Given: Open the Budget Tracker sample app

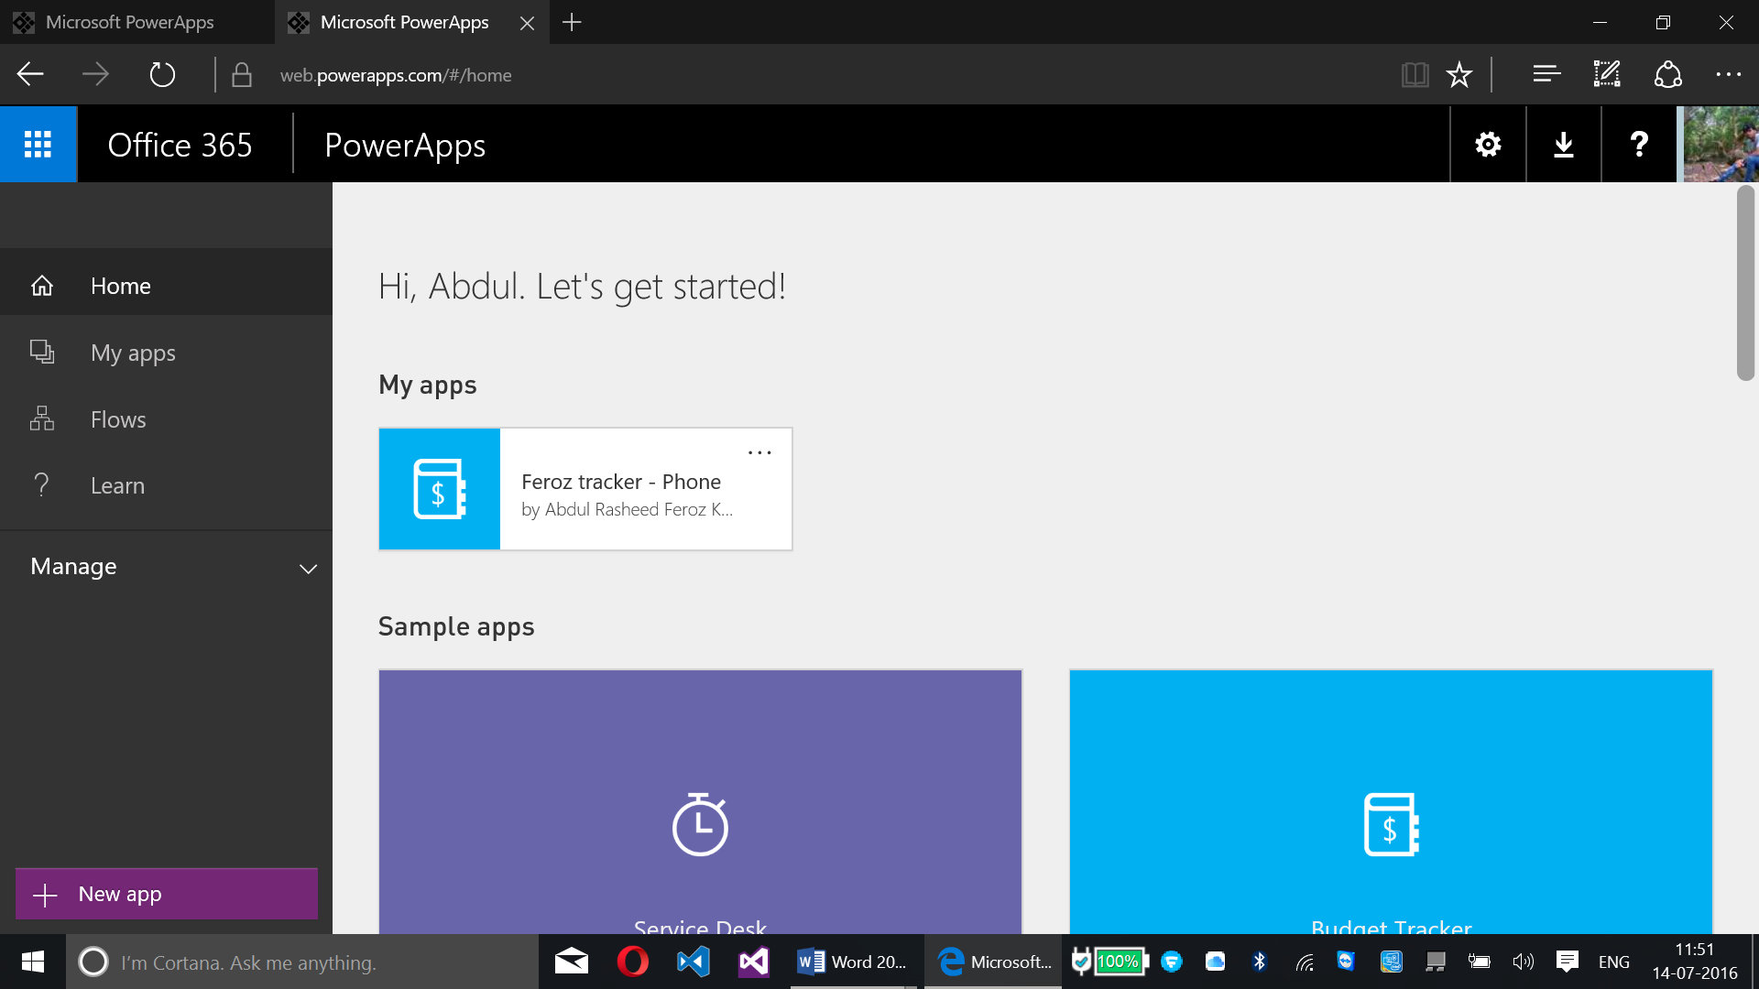Looking at the screenshot, I should pyautogui.click(x=1391, y=802).
